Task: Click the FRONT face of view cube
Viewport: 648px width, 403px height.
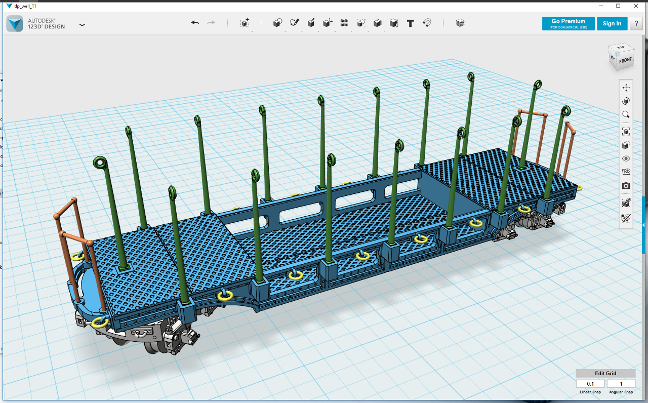Action: pyautogui.click(x=625, y=61)
